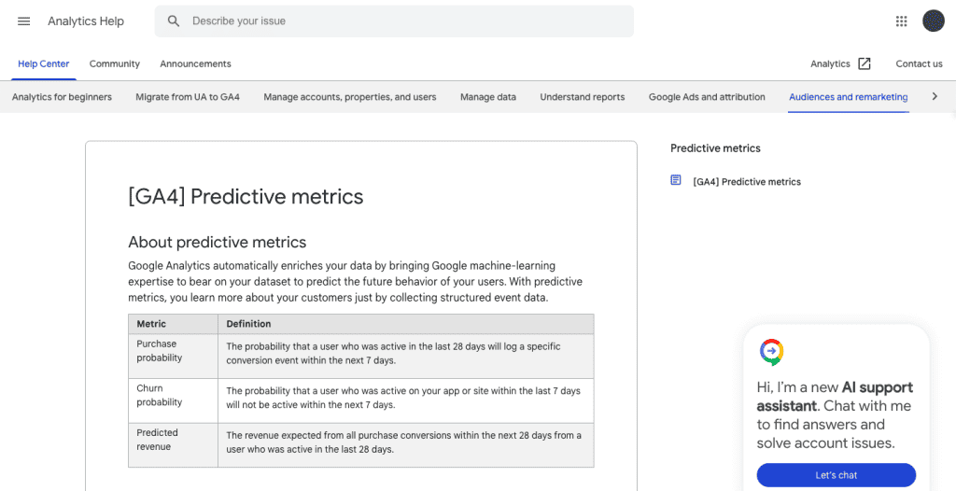This screenshot has width=956, height=491.
Task: Open Analytics for beginners category
Action: (x=63, y=97)
